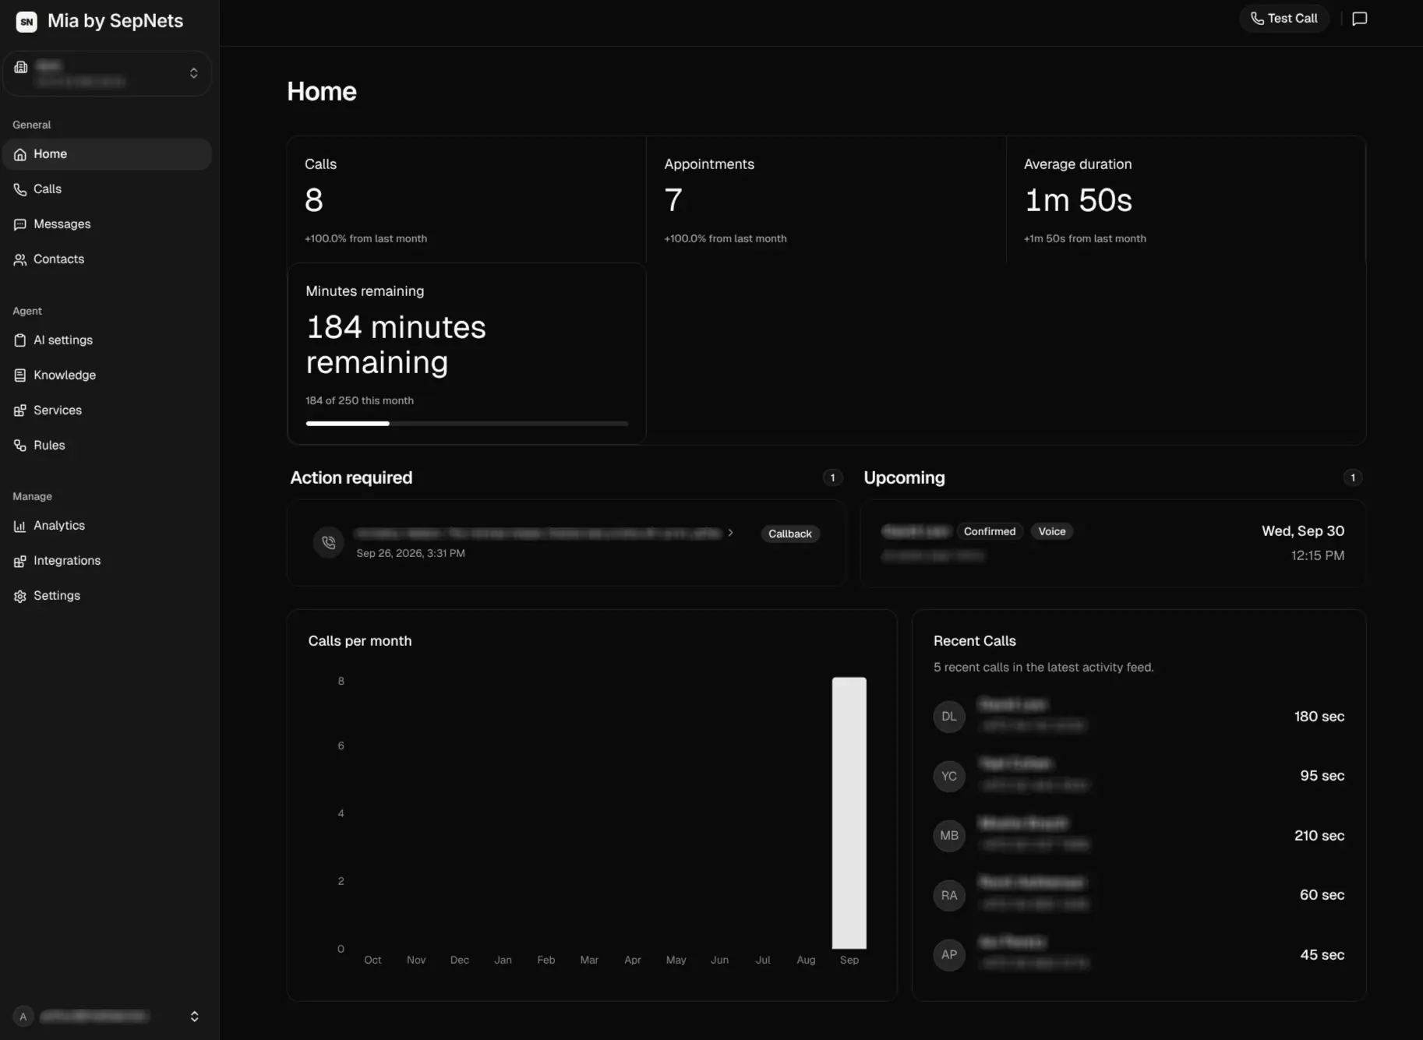Click the Settings gear icon
1423x1040 pixels.
click(20, 596)
